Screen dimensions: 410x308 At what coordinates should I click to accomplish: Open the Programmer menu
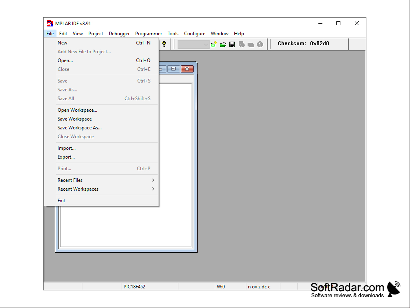pyautogui.click(x=148, y=34)
